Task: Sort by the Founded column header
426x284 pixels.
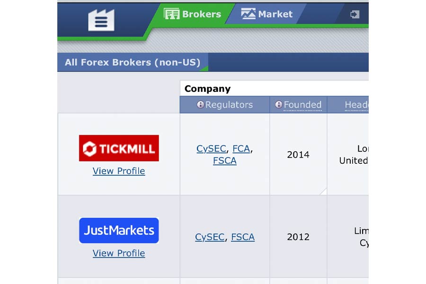Action: pos(302,105)
